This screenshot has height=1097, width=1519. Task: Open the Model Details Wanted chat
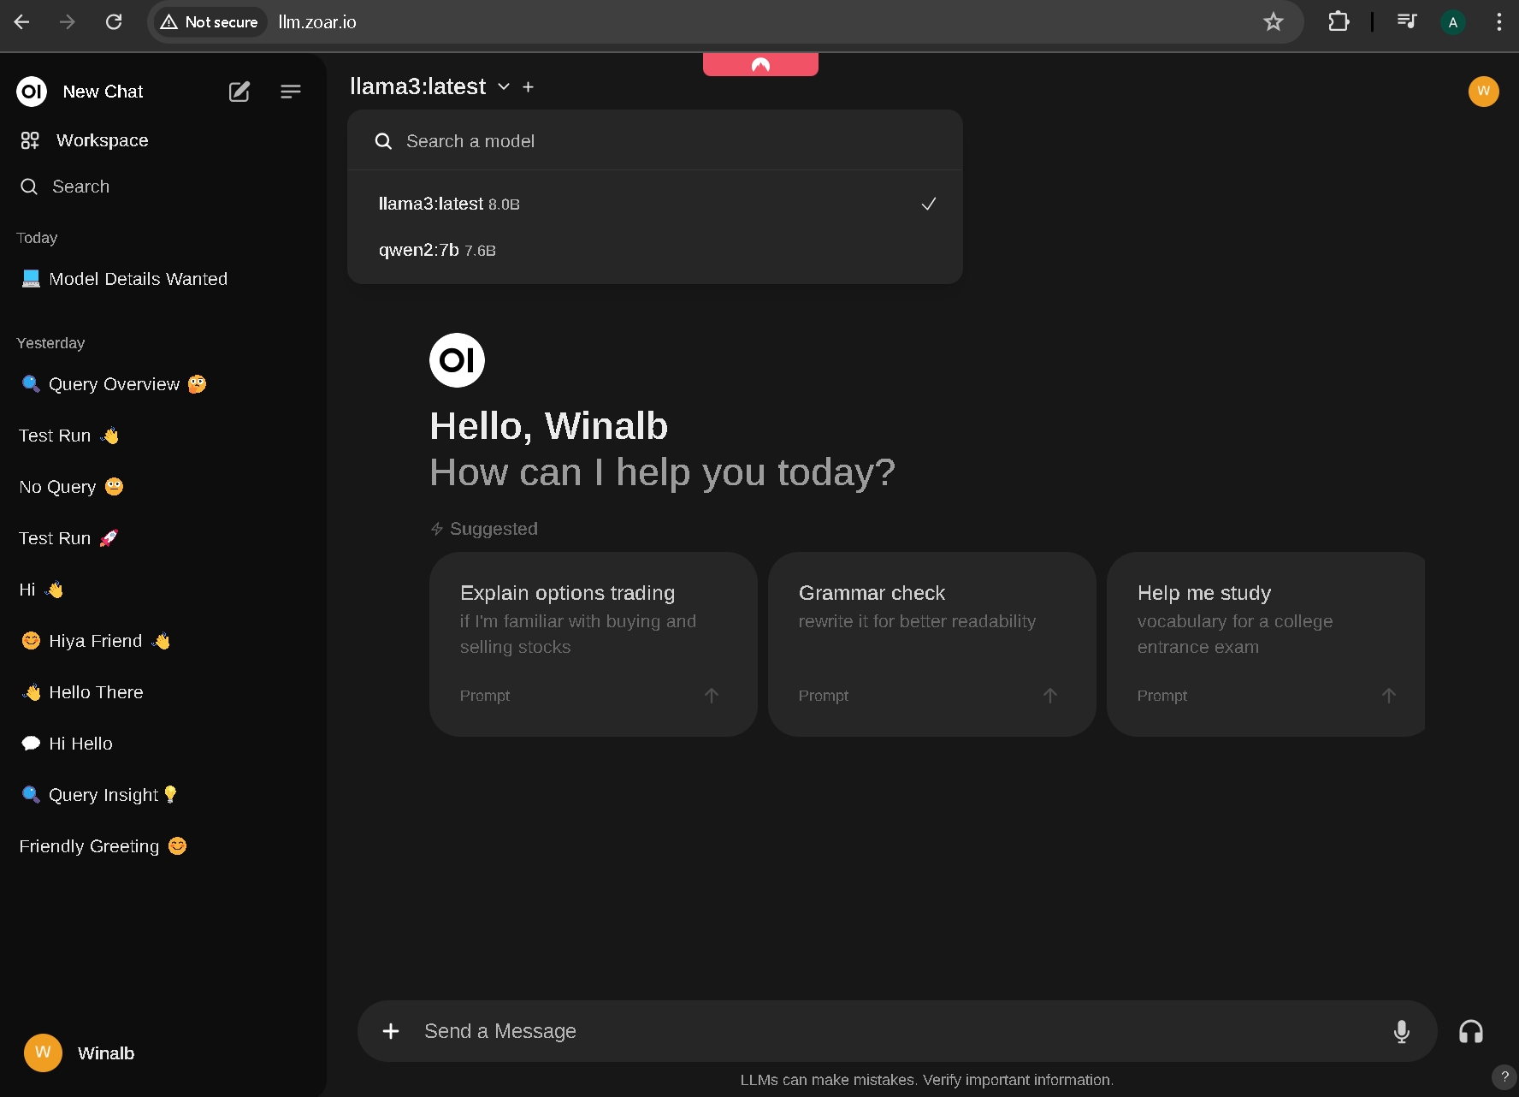click(x=138, y=279)
